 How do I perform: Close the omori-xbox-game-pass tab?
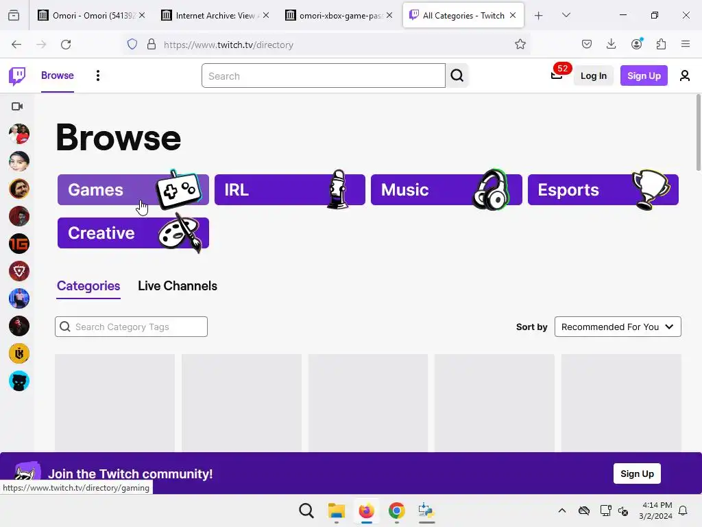389,15
